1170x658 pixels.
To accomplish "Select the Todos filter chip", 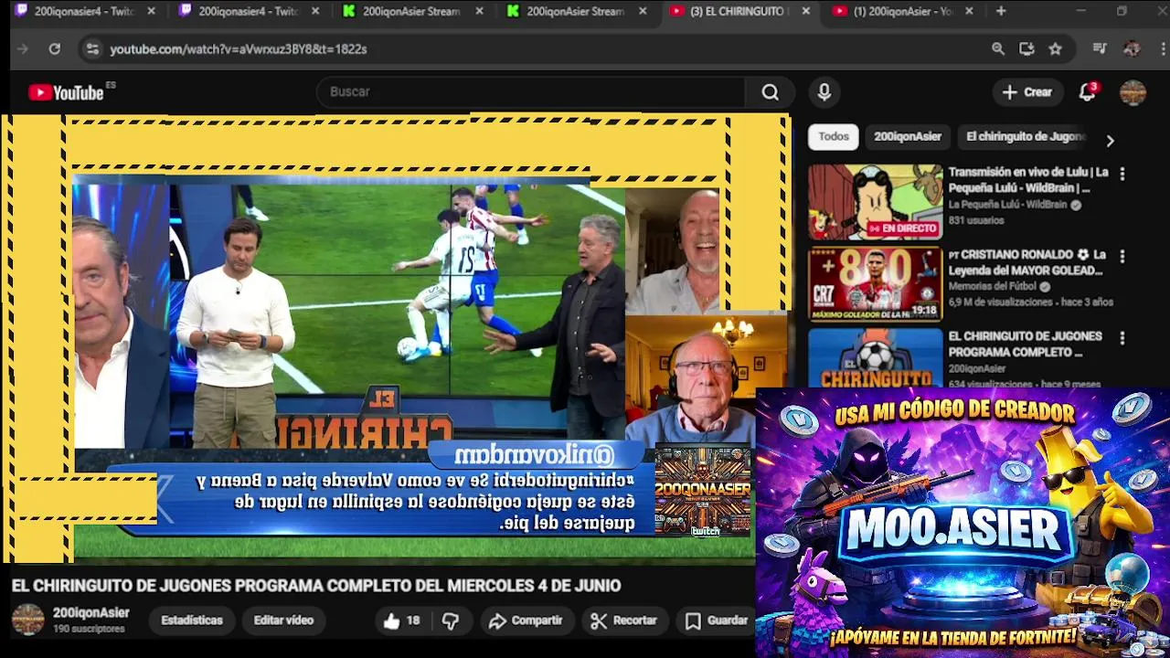I will pyautogui.click(x=834, y=137).
